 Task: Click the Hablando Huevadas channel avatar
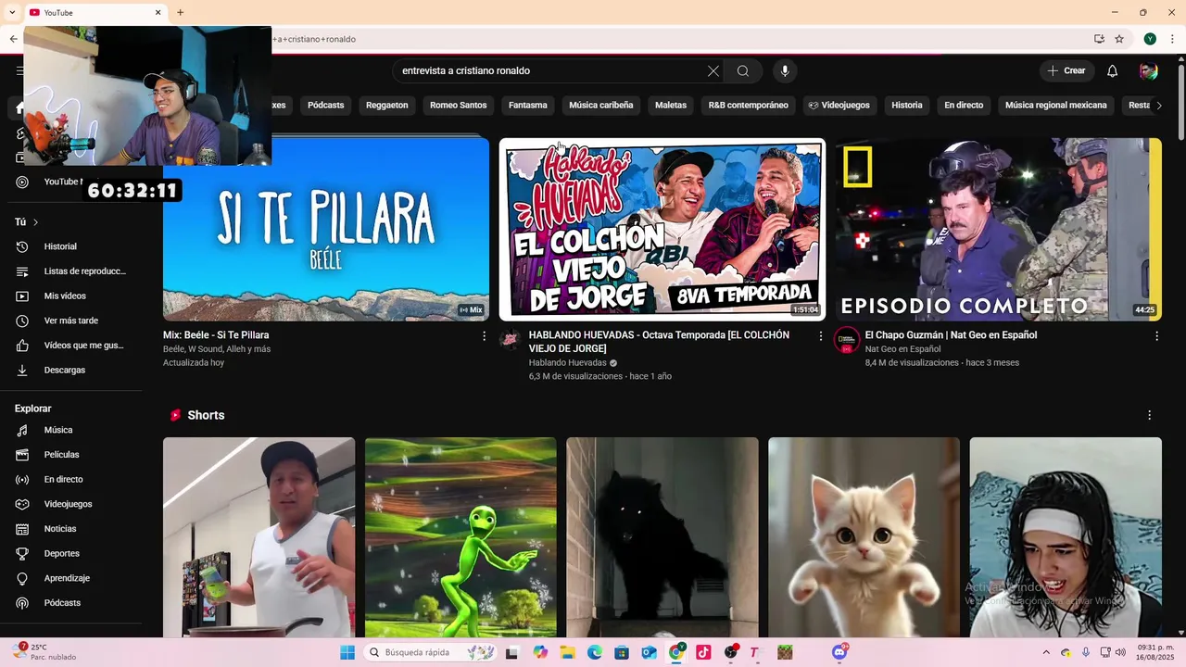[x=511, y=340]
